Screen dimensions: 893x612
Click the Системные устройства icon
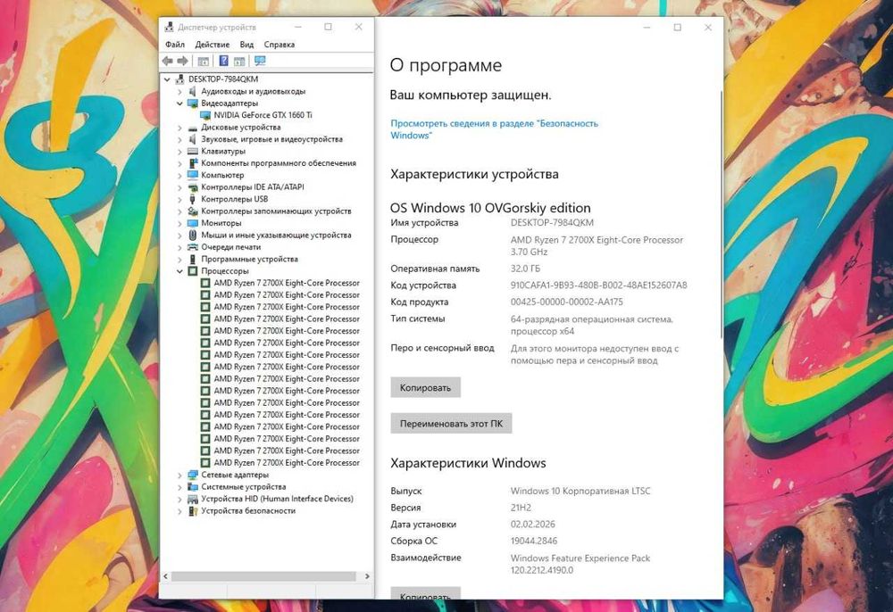pyautogui.click(x=193, y=487)
